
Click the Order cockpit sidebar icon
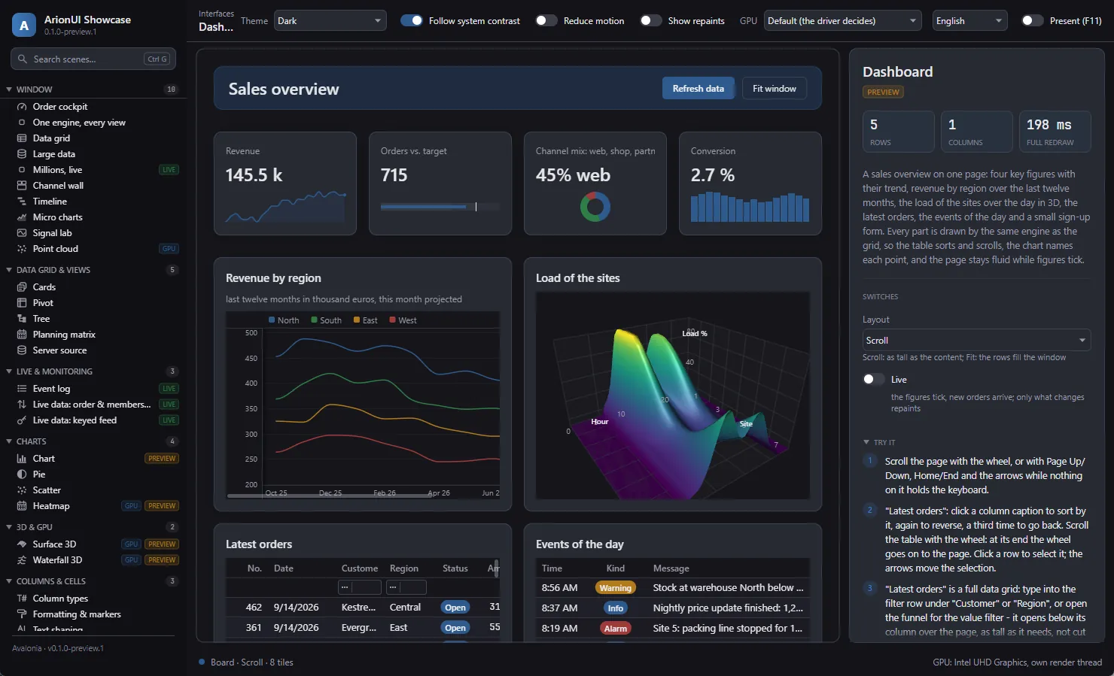22,107
